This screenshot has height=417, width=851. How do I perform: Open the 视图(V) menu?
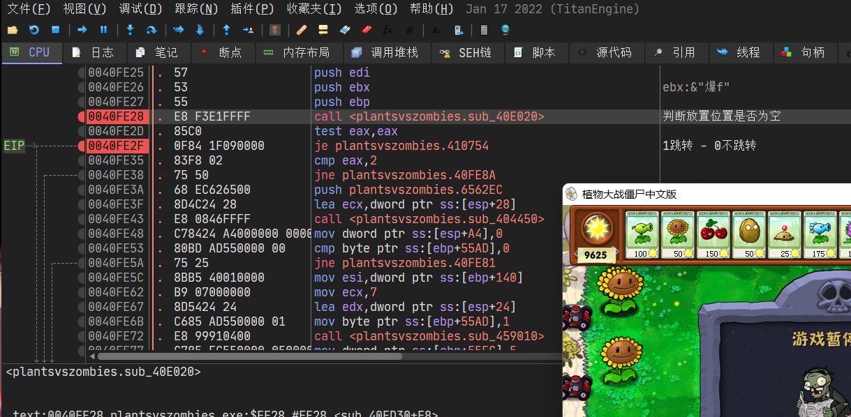(x=84, y=9)
